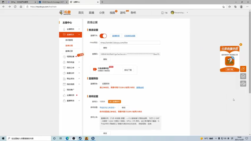251x141 pixels.
Task: Select 直播设置 in the sidebar
Action: click(69, 45)
